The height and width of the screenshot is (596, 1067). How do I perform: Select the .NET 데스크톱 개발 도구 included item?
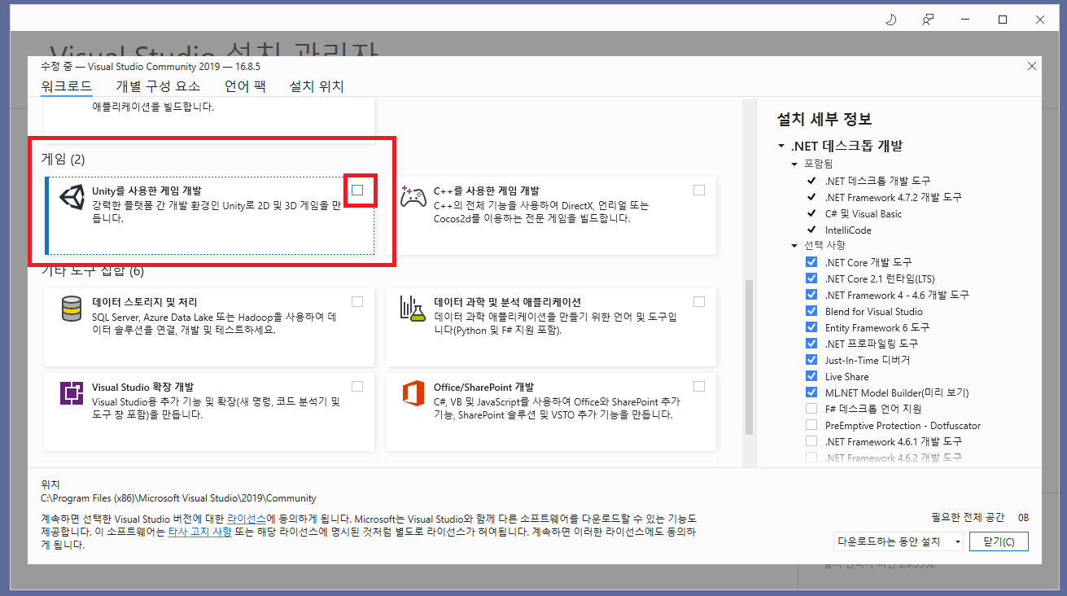tap(877, 181)
